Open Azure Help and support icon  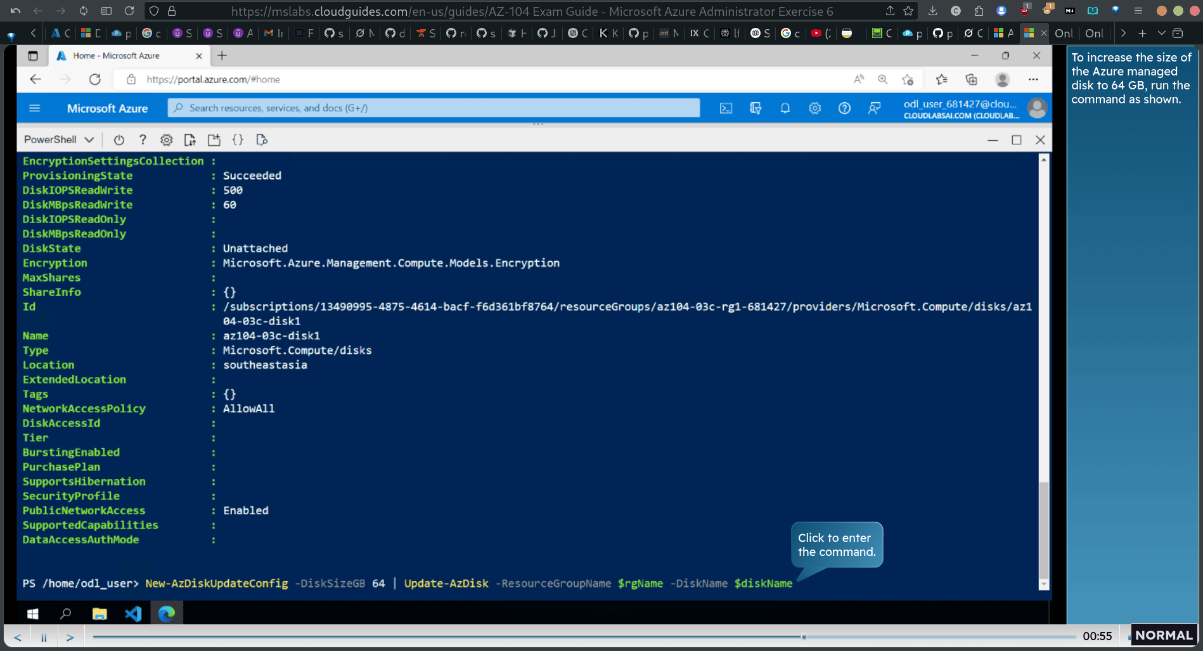coord(844,108)
